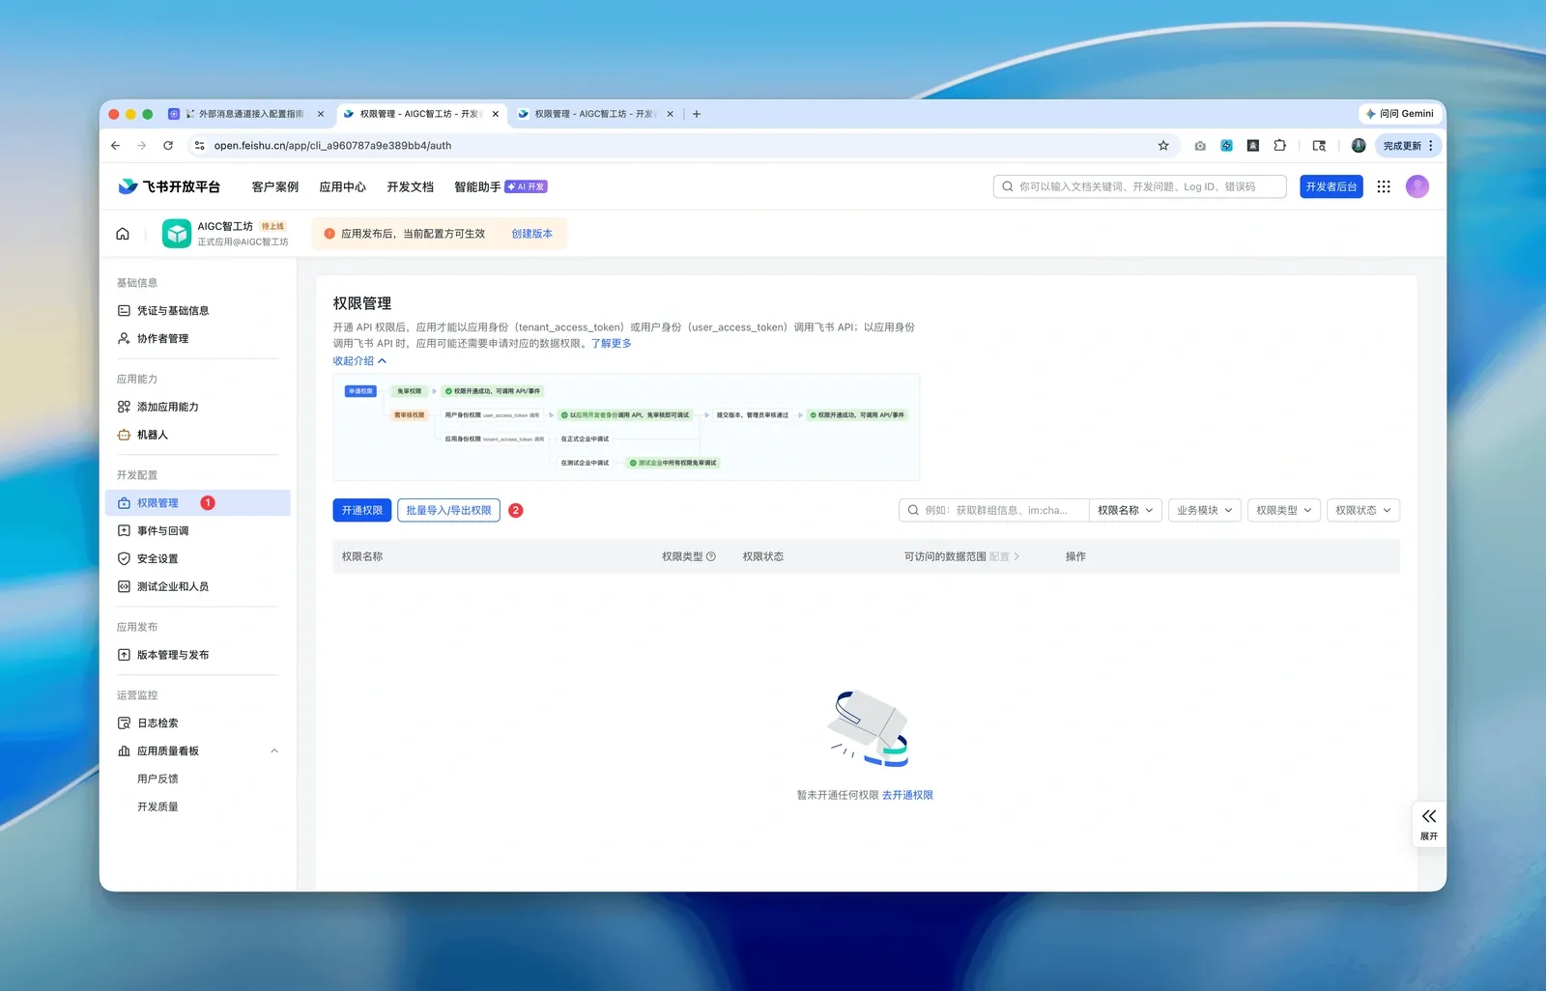Select 权限管理 in sidebar
Viewport: 1546px width, 991px height.
click(198, 503)
